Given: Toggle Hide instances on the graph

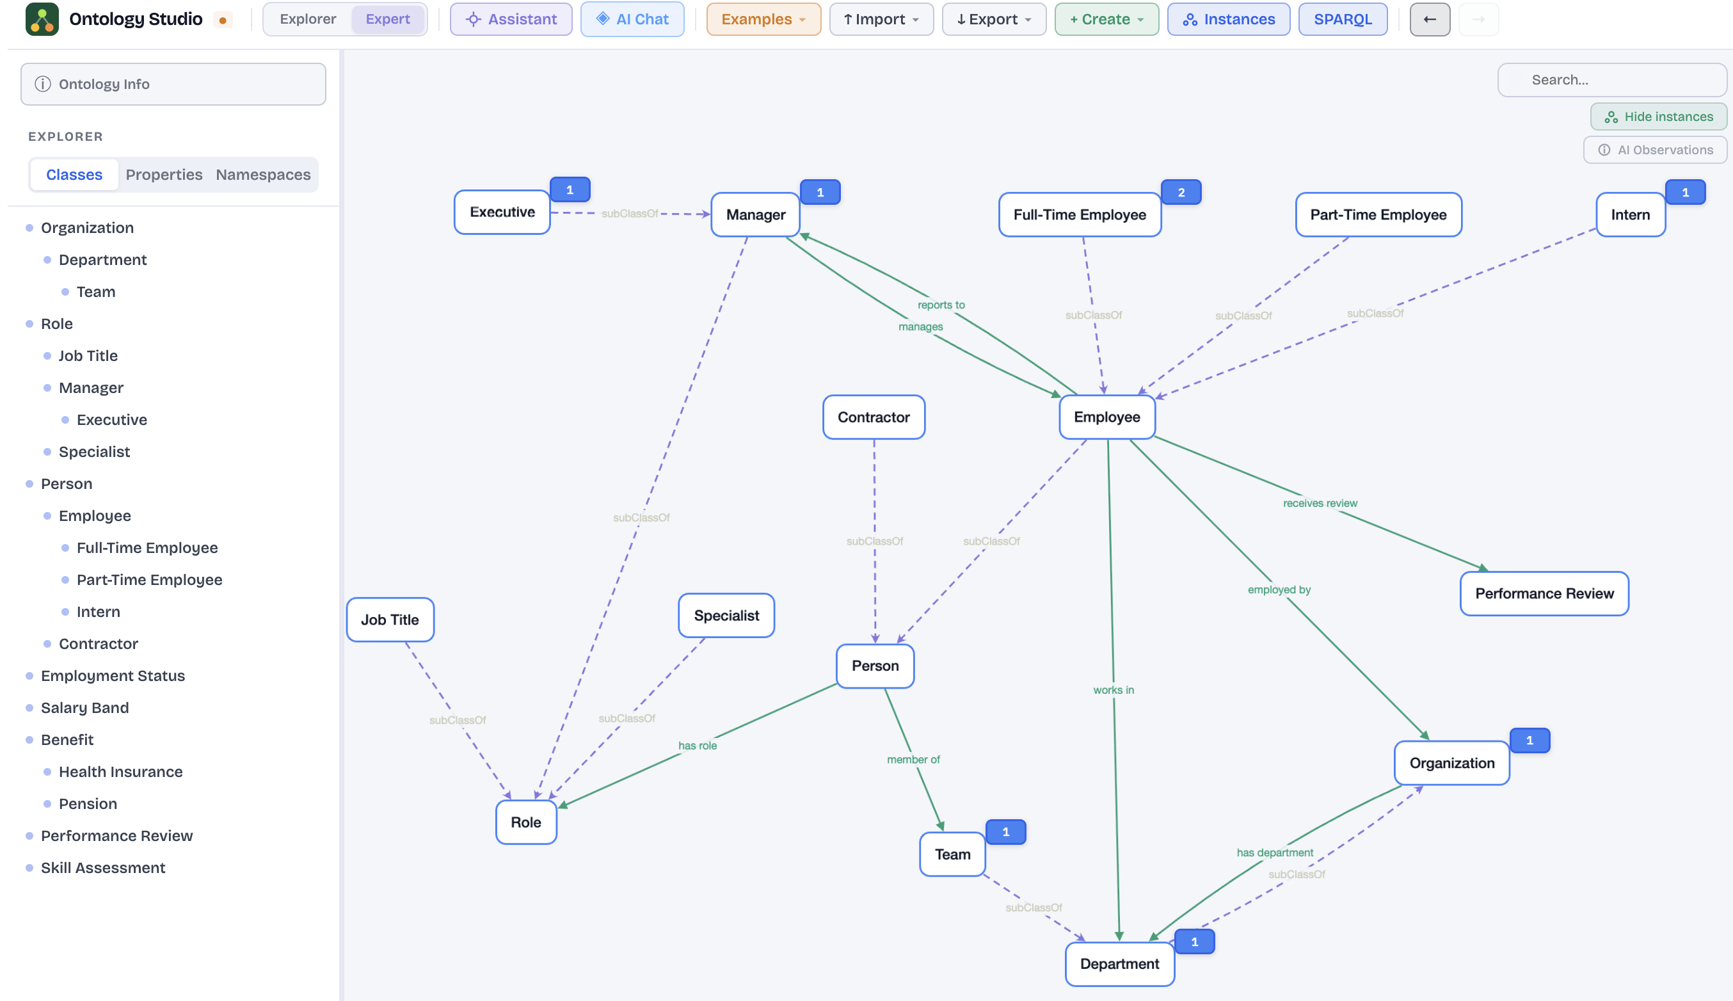Looking at the screenshot, I should pos(1658,117).
